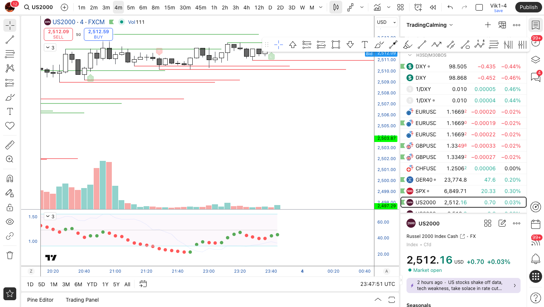Click the BUY 2,512.59 button
This screenshot has width=544, height=307.
tap(99, 34)
